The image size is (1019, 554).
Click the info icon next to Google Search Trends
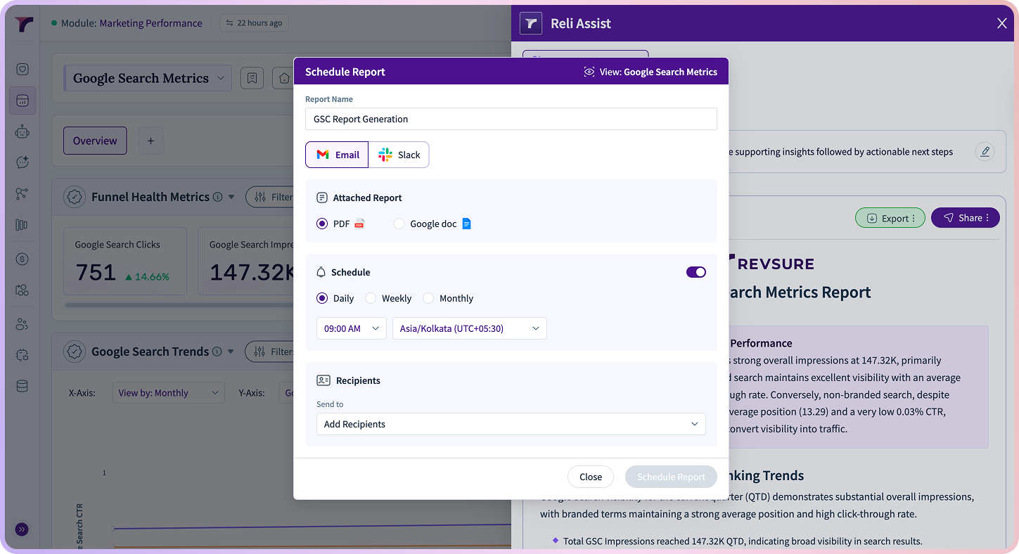coord(217,352)
